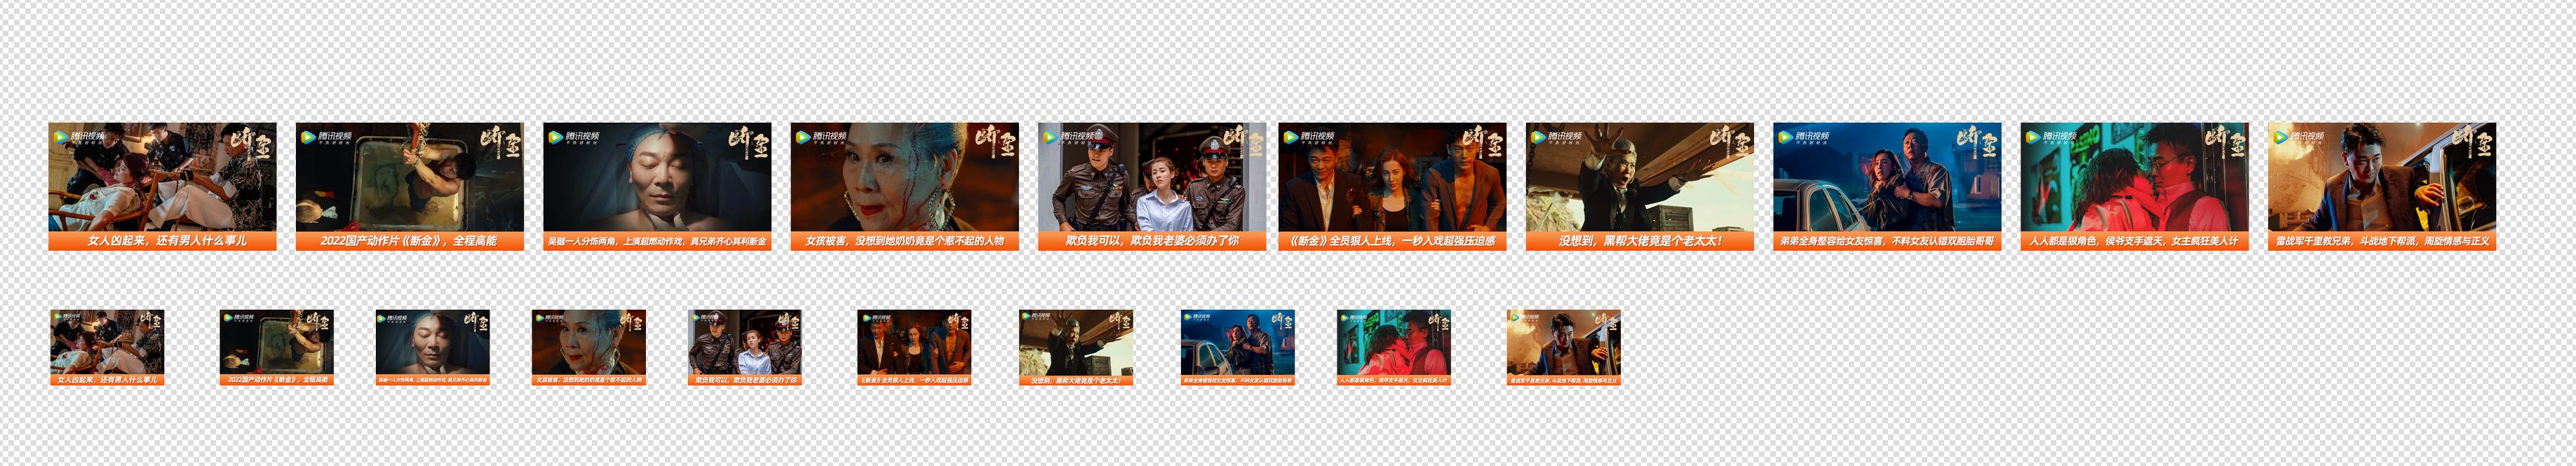Click Tencent Video logo on large police banner
Viewport: 2576px width, 466px height.
(1070, 137)
